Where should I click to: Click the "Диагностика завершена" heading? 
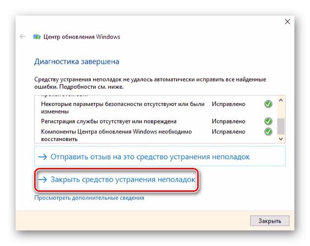(77, 61)
